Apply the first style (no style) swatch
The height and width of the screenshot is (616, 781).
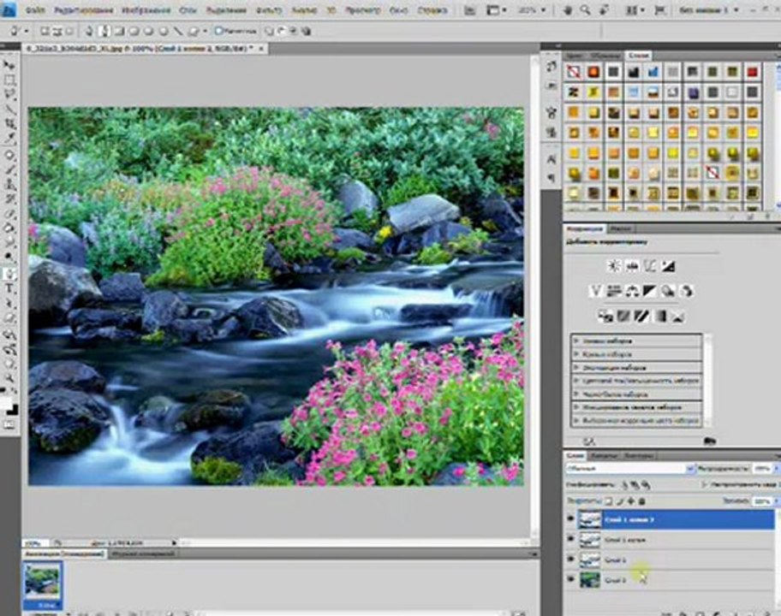click(573, 72)
